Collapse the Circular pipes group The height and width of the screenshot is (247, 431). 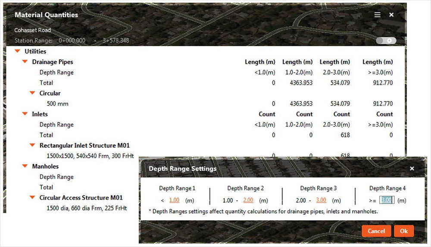coord(32,93)
